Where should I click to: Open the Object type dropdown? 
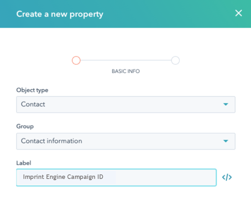[126, 105]
